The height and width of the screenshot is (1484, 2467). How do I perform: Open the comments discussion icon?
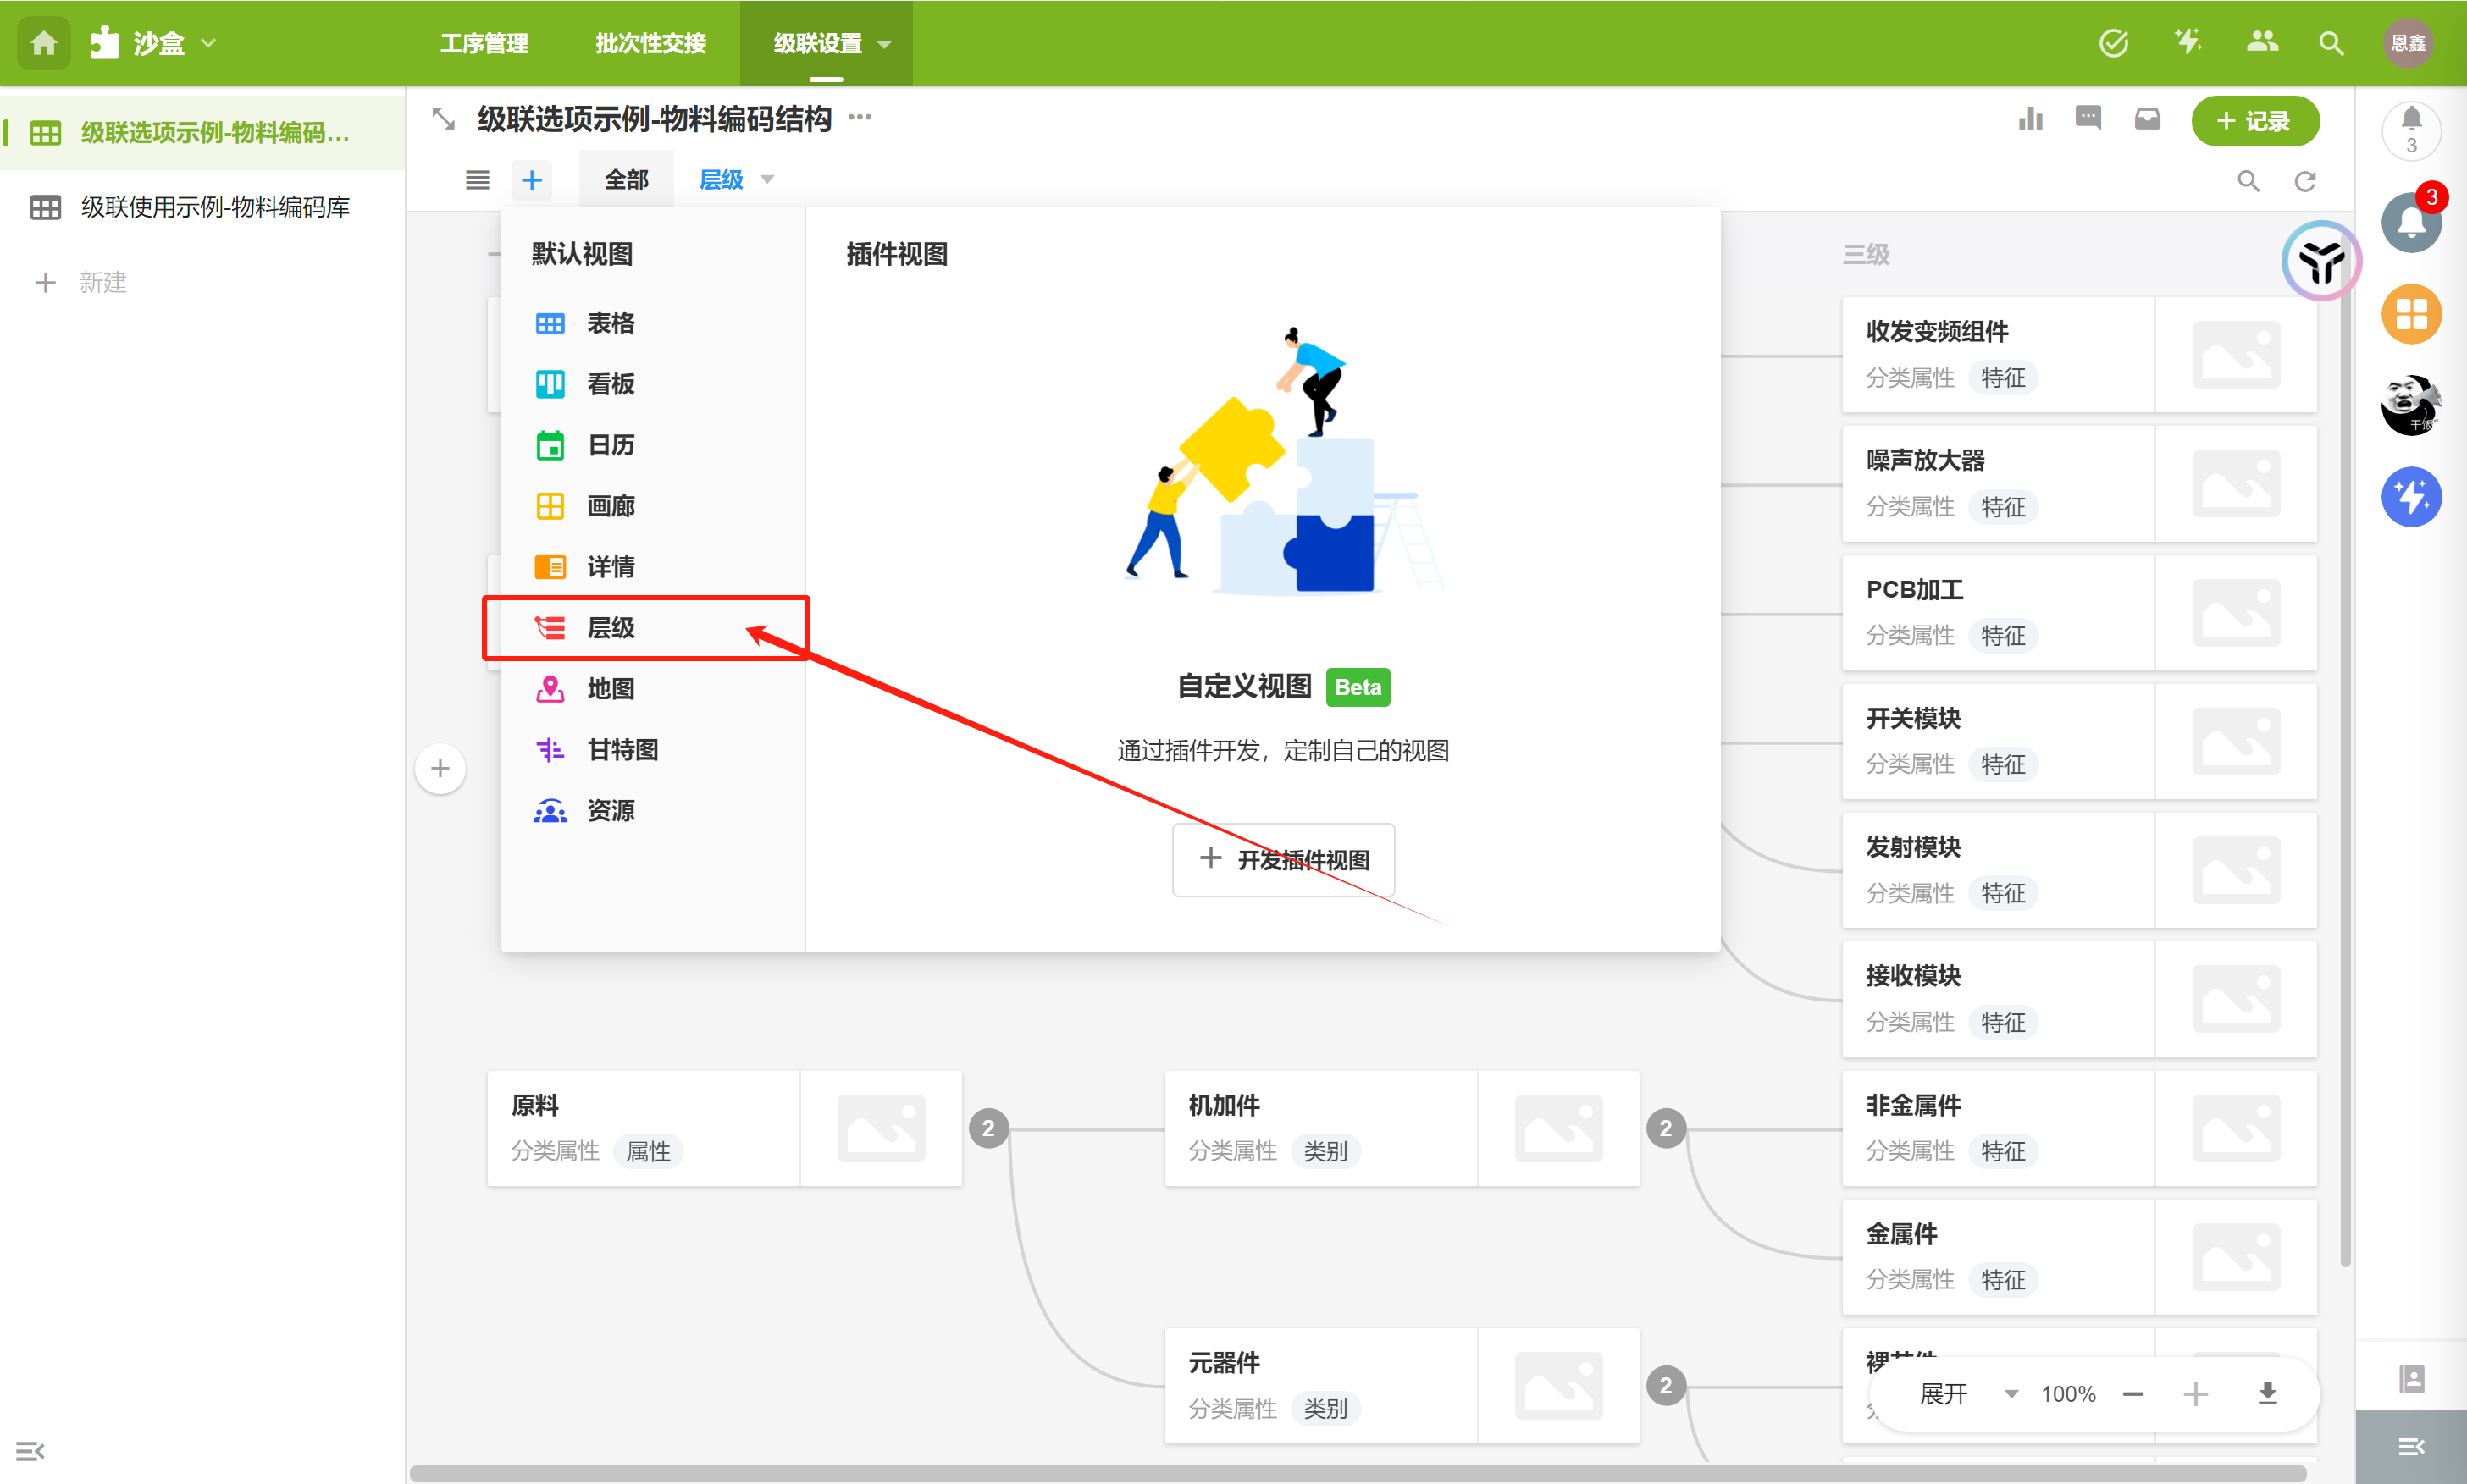[x=2088, y=119]
